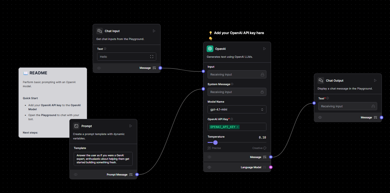Viewport: 390px width, 193px height.
Task: Click the OpenAI logo icon
Action: [x=210, y=49]
